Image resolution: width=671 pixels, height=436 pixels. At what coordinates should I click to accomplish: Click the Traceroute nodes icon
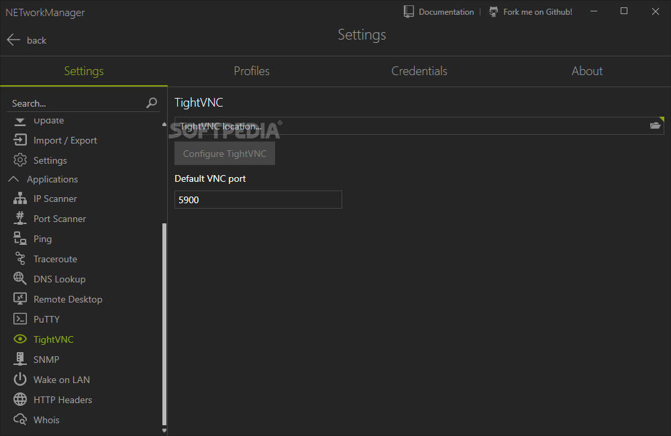pos(19,258)
